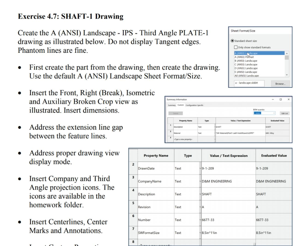This screenshot has height=246, width=306.
Task: Select A0 (ANSI) Landscape sheet size
Action: click(x=259, y=75)
